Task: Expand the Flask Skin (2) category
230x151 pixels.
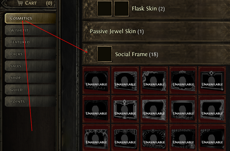Action: (x=156, y=9)
